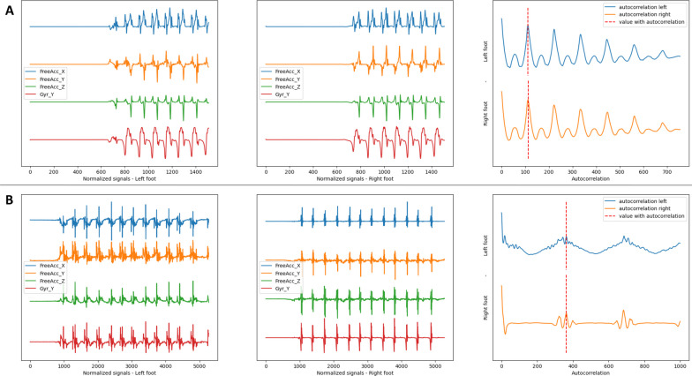
Task: Click tick label 100 on panel A autocorrelation axis
Action: click(525, 172)
